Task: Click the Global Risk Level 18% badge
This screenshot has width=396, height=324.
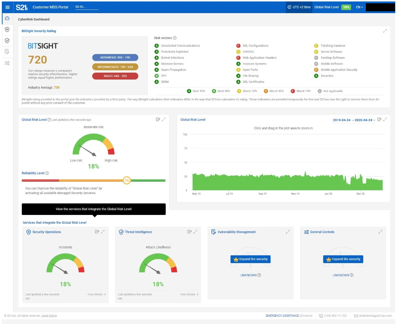Action: (346, 7)
